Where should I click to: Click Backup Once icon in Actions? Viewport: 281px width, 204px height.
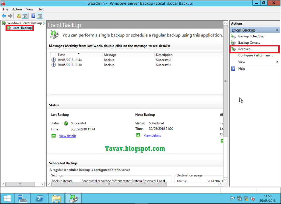click(x=233, y=43)
